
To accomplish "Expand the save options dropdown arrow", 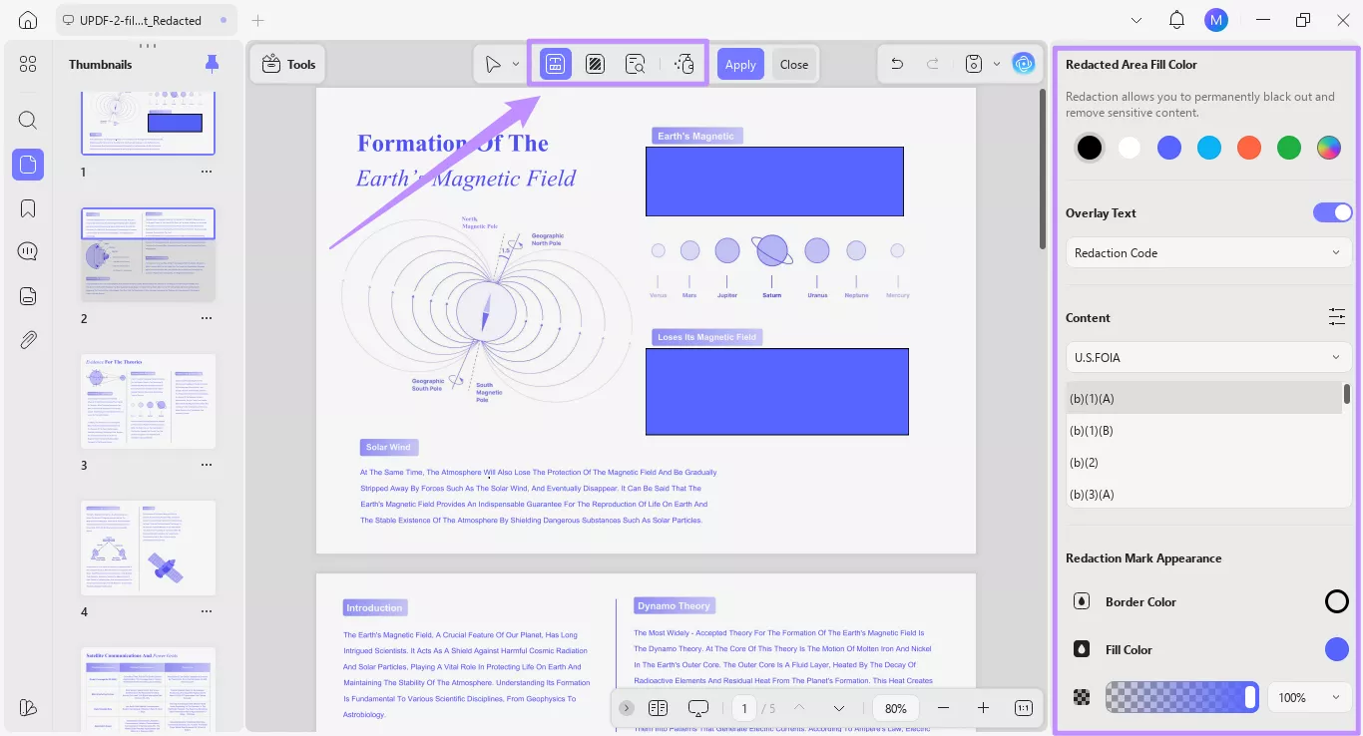I will (x=996, y=65).
